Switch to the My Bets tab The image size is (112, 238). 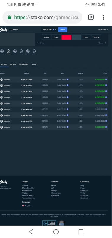point(4,64)
